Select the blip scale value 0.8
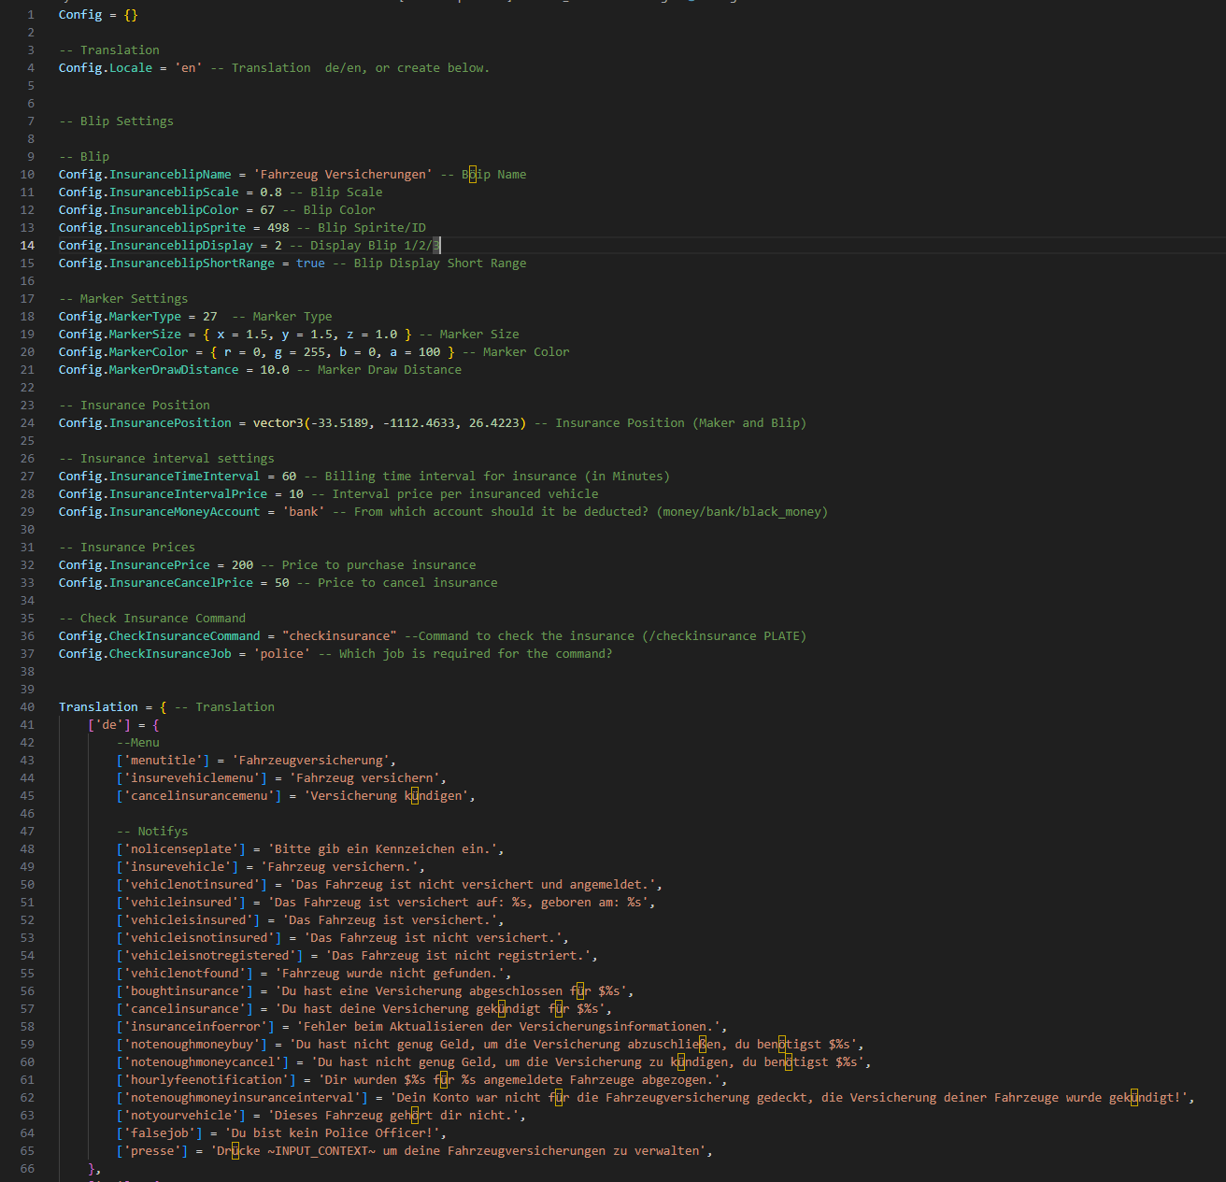The width and height of the screenshot is (1226, 1182). point(271,192)
